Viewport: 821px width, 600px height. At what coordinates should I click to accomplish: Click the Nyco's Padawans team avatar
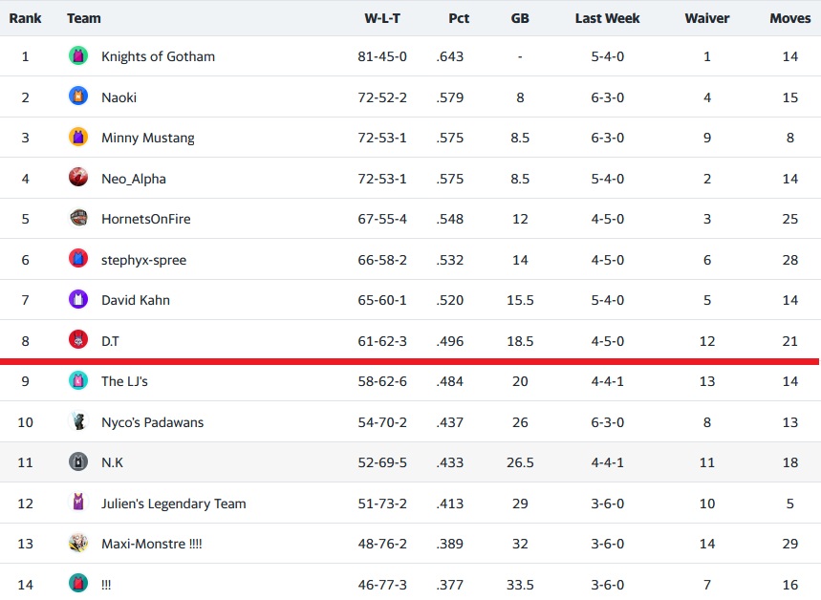(x=78, y=421)
